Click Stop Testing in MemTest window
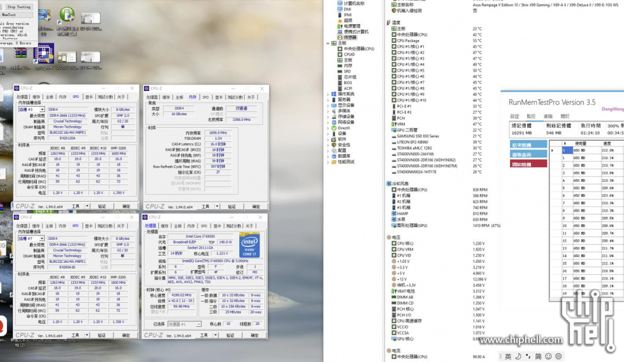 (x=18, y=7)
